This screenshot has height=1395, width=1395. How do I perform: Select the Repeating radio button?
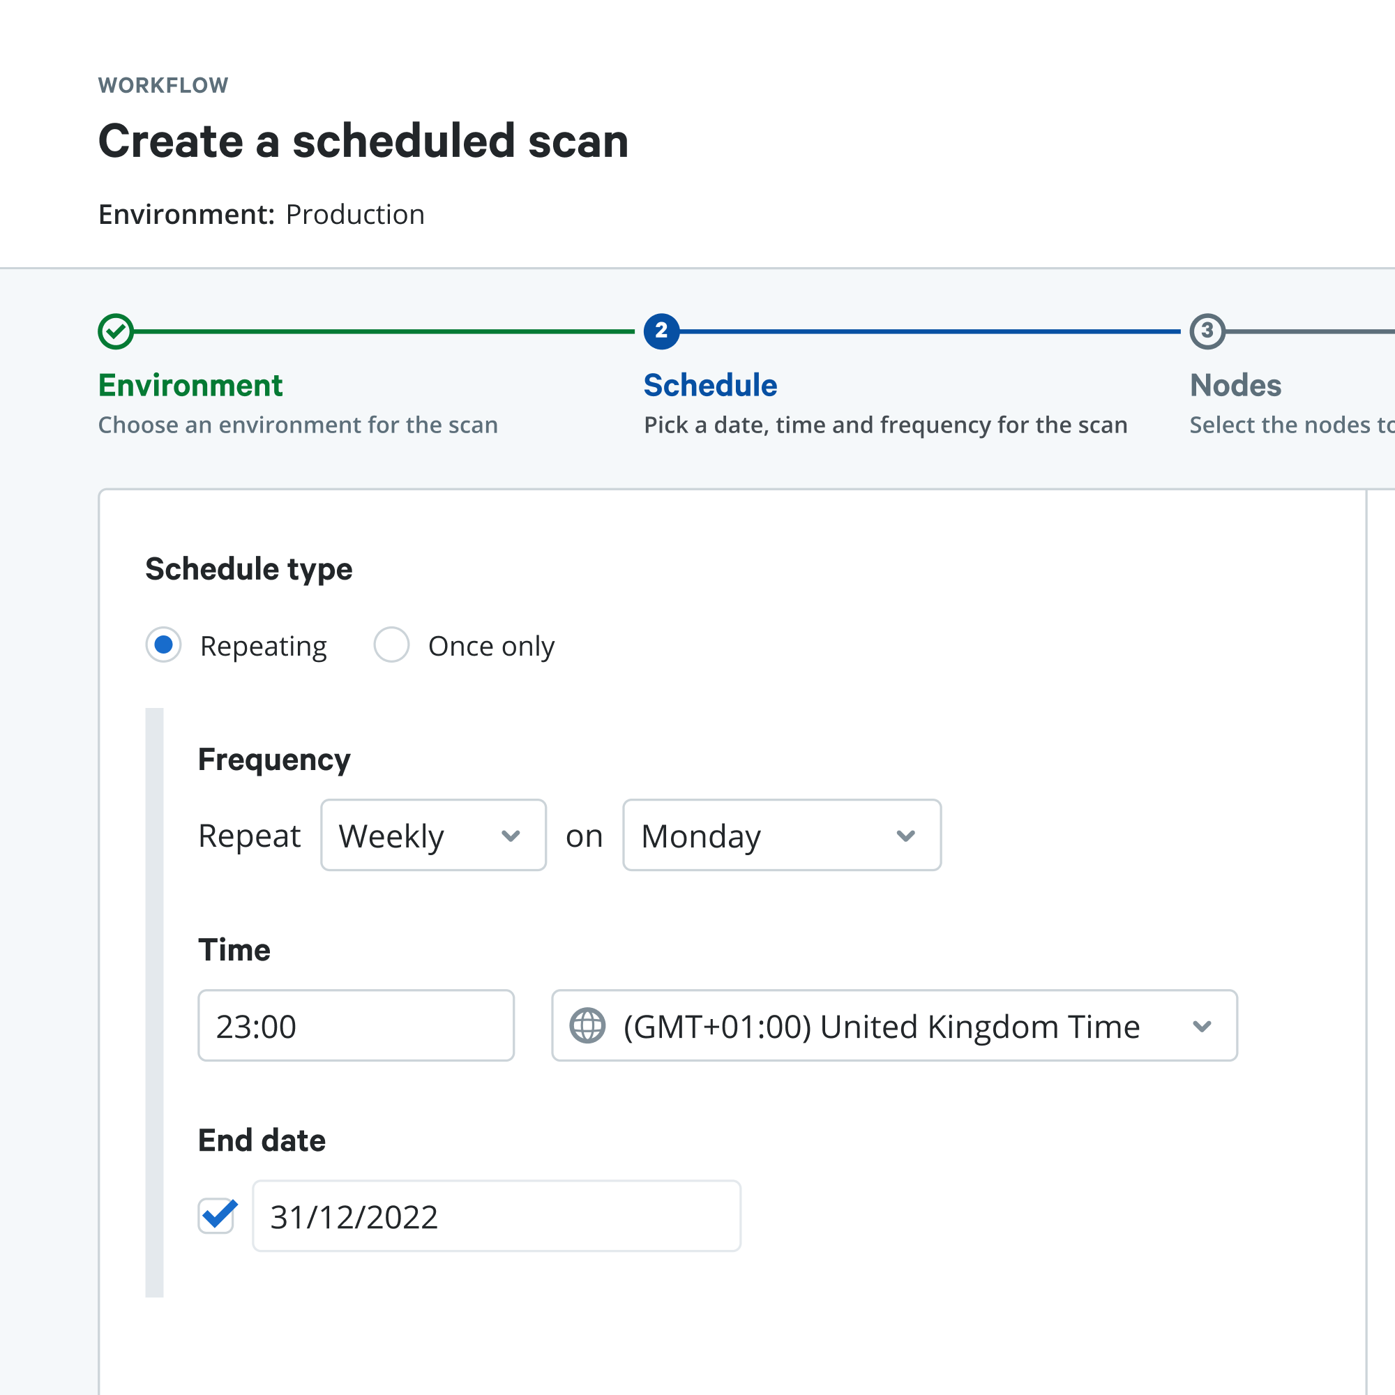[x=163, y=644]
